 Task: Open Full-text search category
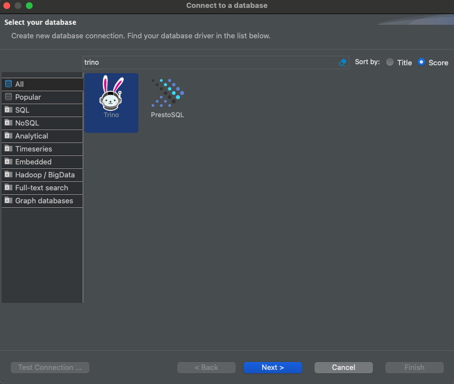tap(42, 188)
